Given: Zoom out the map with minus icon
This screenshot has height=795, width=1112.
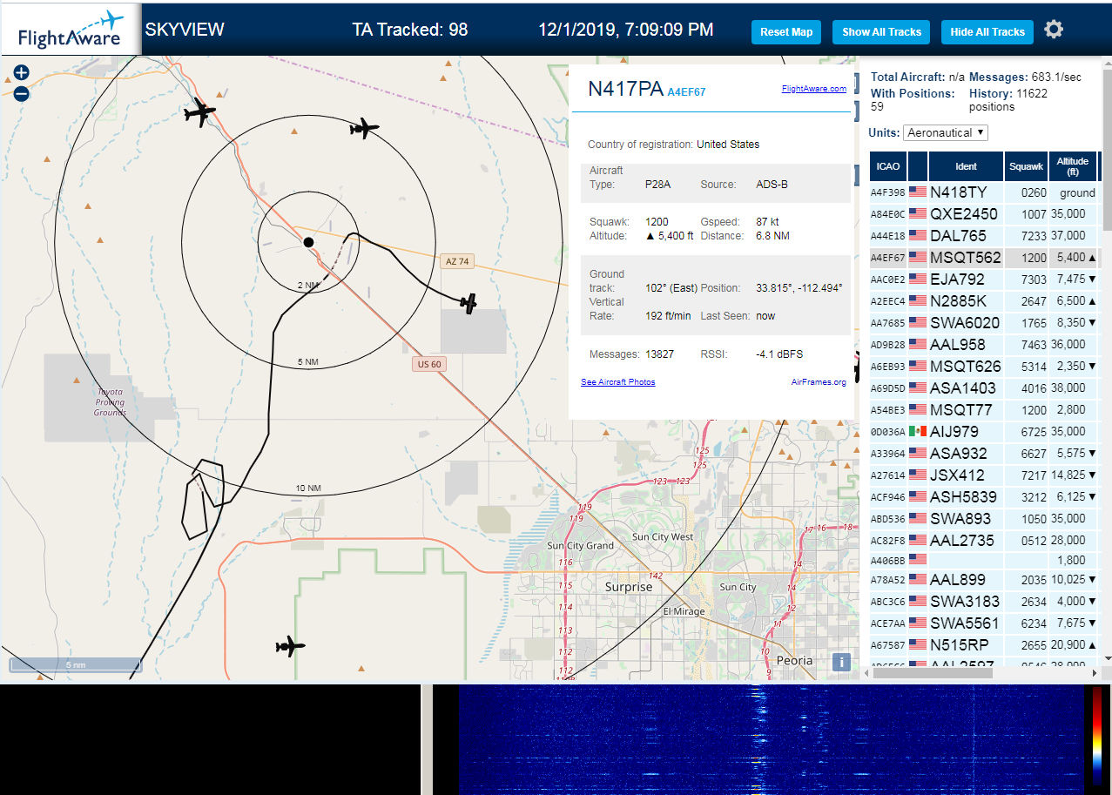Looking at the screenshot, I should (22, 93).
